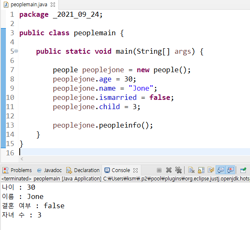
Task: Click the Console monitor icon
Action: 107,170
